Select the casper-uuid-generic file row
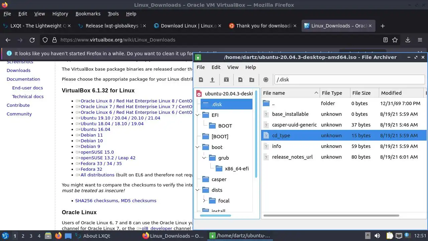Screen dimensions: 428x241 [x=344, y=125]
